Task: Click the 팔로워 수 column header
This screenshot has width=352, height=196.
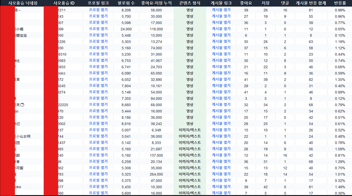Action: tap(126, 3)
